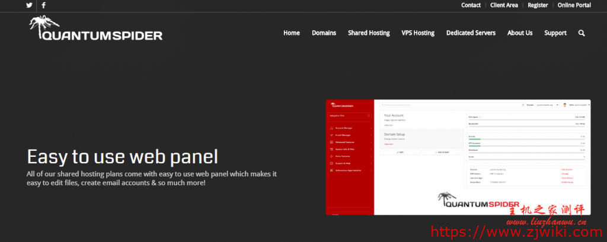Screen dimensions: 607x242
Task: Go to Dedicated Servers page
Action: (471, 33)
